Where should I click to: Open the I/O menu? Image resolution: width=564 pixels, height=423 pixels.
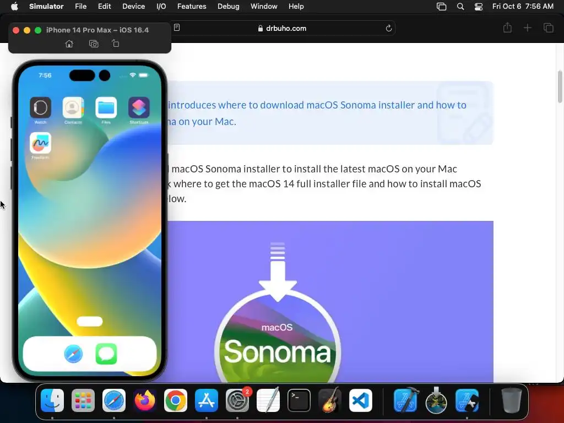(x=161, y=7)
